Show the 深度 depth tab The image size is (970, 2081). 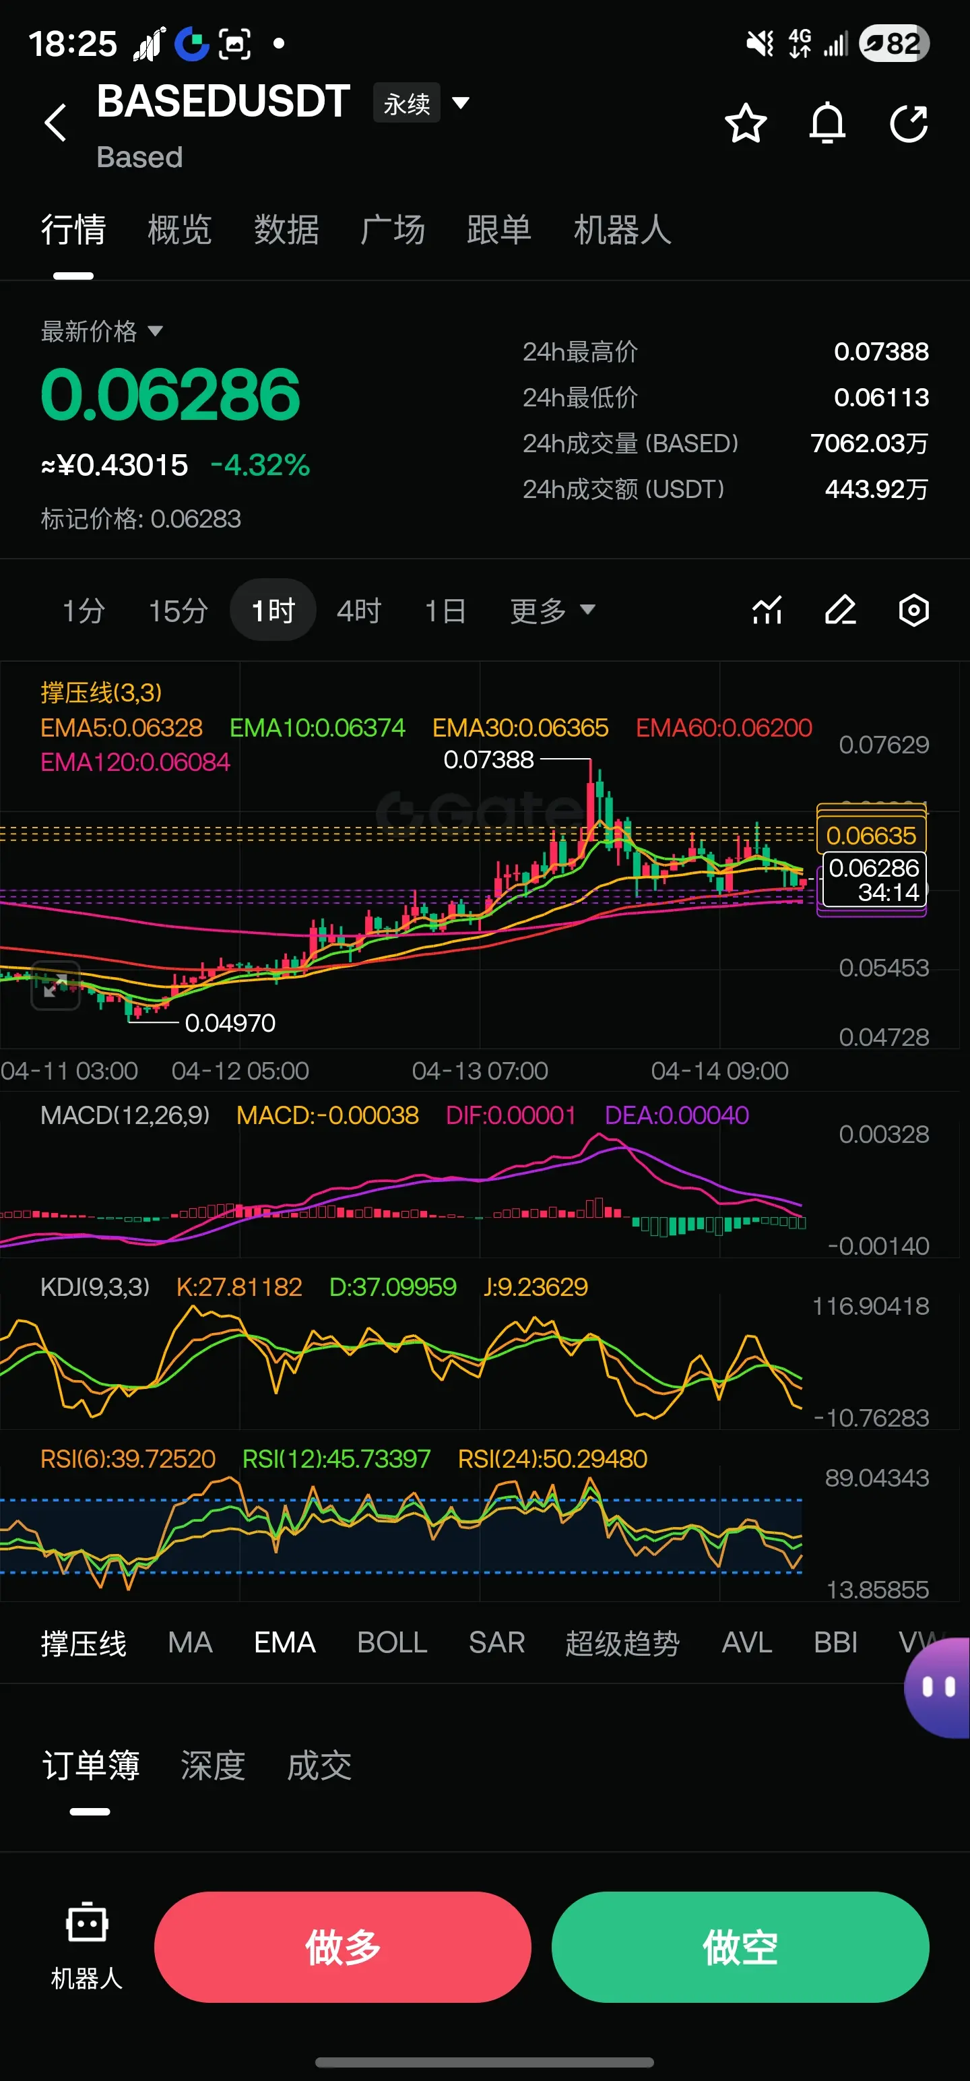pos(214,1766)
